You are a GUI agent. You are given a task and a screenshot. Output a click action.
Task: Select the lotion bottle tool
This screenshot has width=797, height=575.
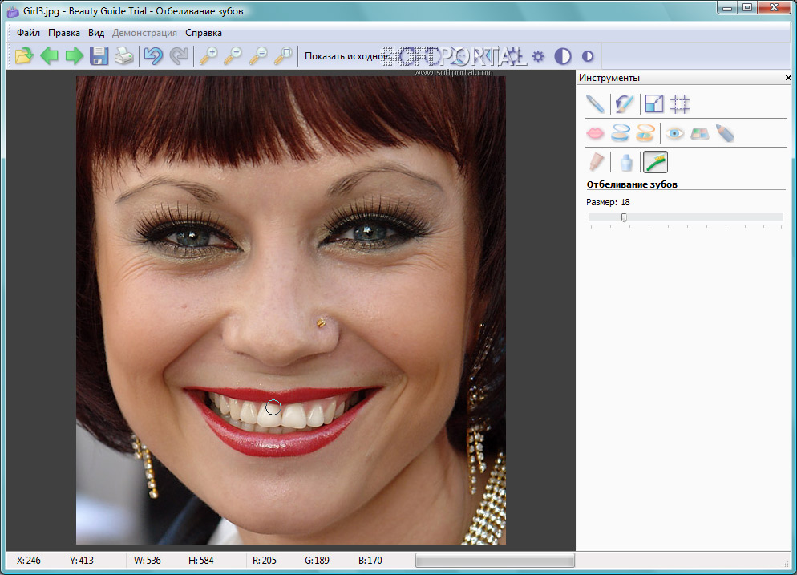pos(626,162)
